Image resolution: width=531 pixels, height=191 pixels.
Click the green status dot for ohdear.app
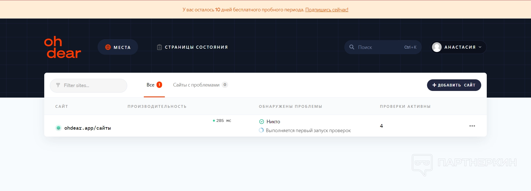(58, 128)
